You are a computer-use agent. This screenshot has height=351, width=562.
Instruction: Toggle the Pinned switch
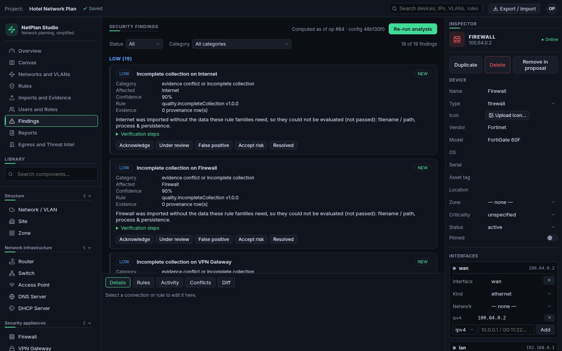(552, 238)
